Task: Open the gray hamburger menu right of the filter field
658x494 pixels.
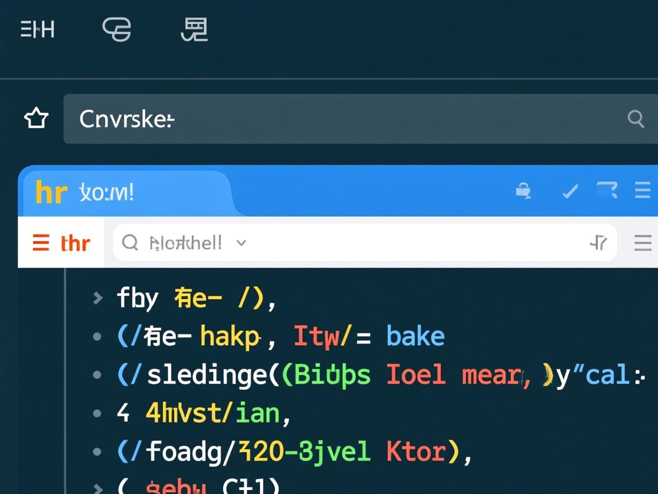Action: tap(643, 243)
